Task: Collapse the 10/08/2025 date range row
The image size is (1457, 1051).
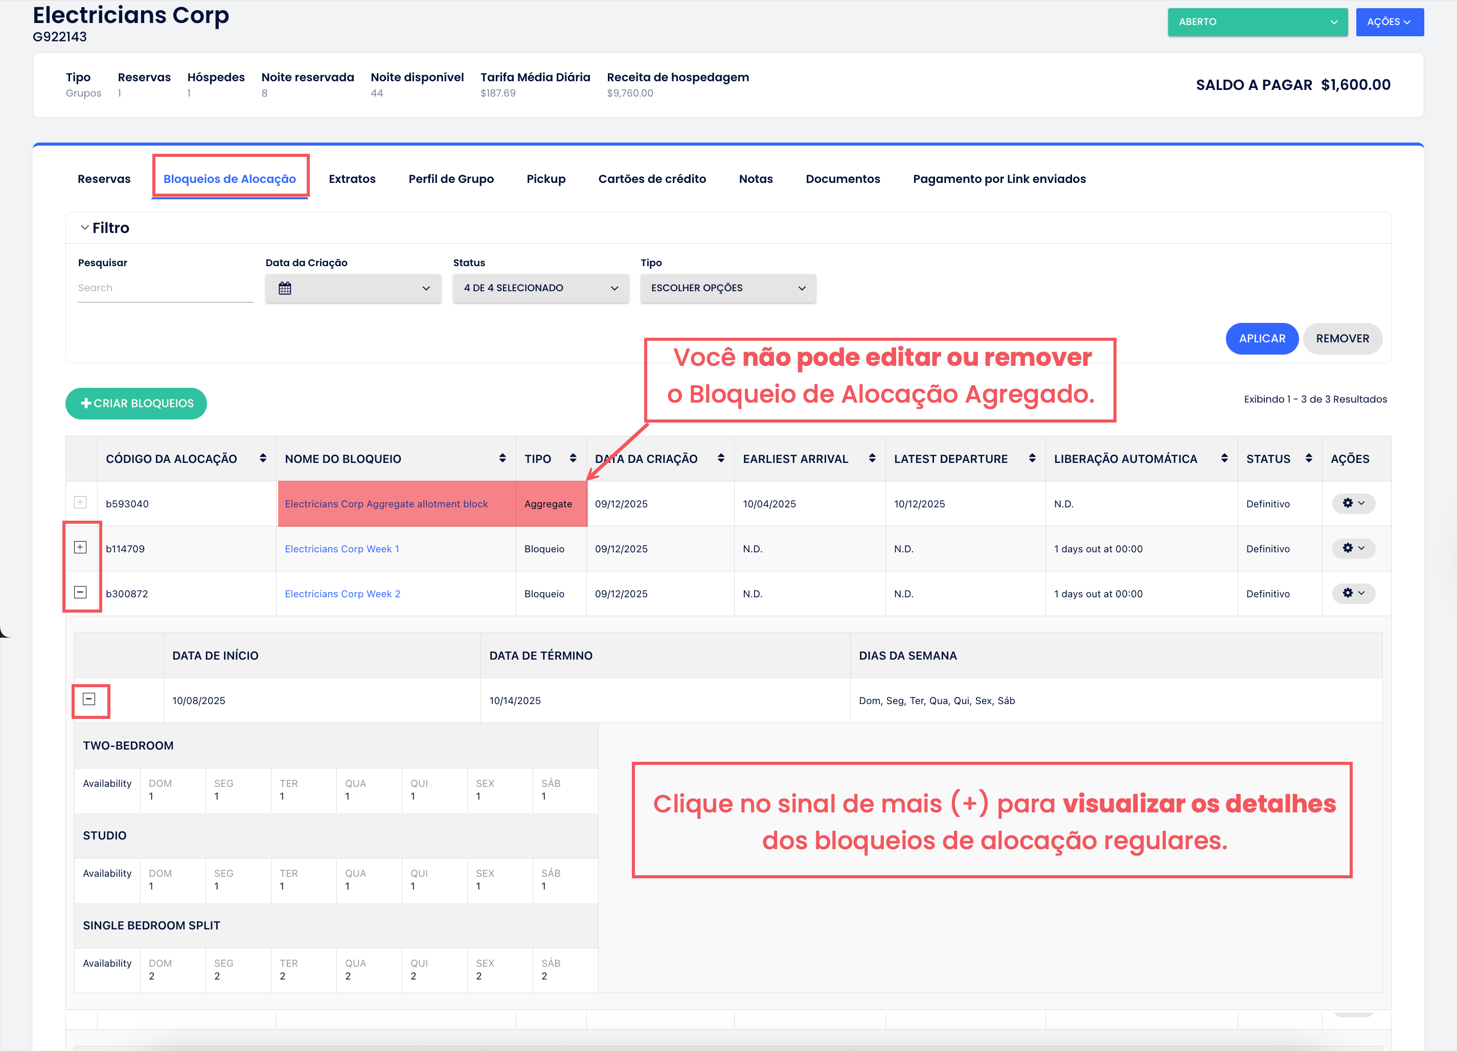Action: pos(89,699)
